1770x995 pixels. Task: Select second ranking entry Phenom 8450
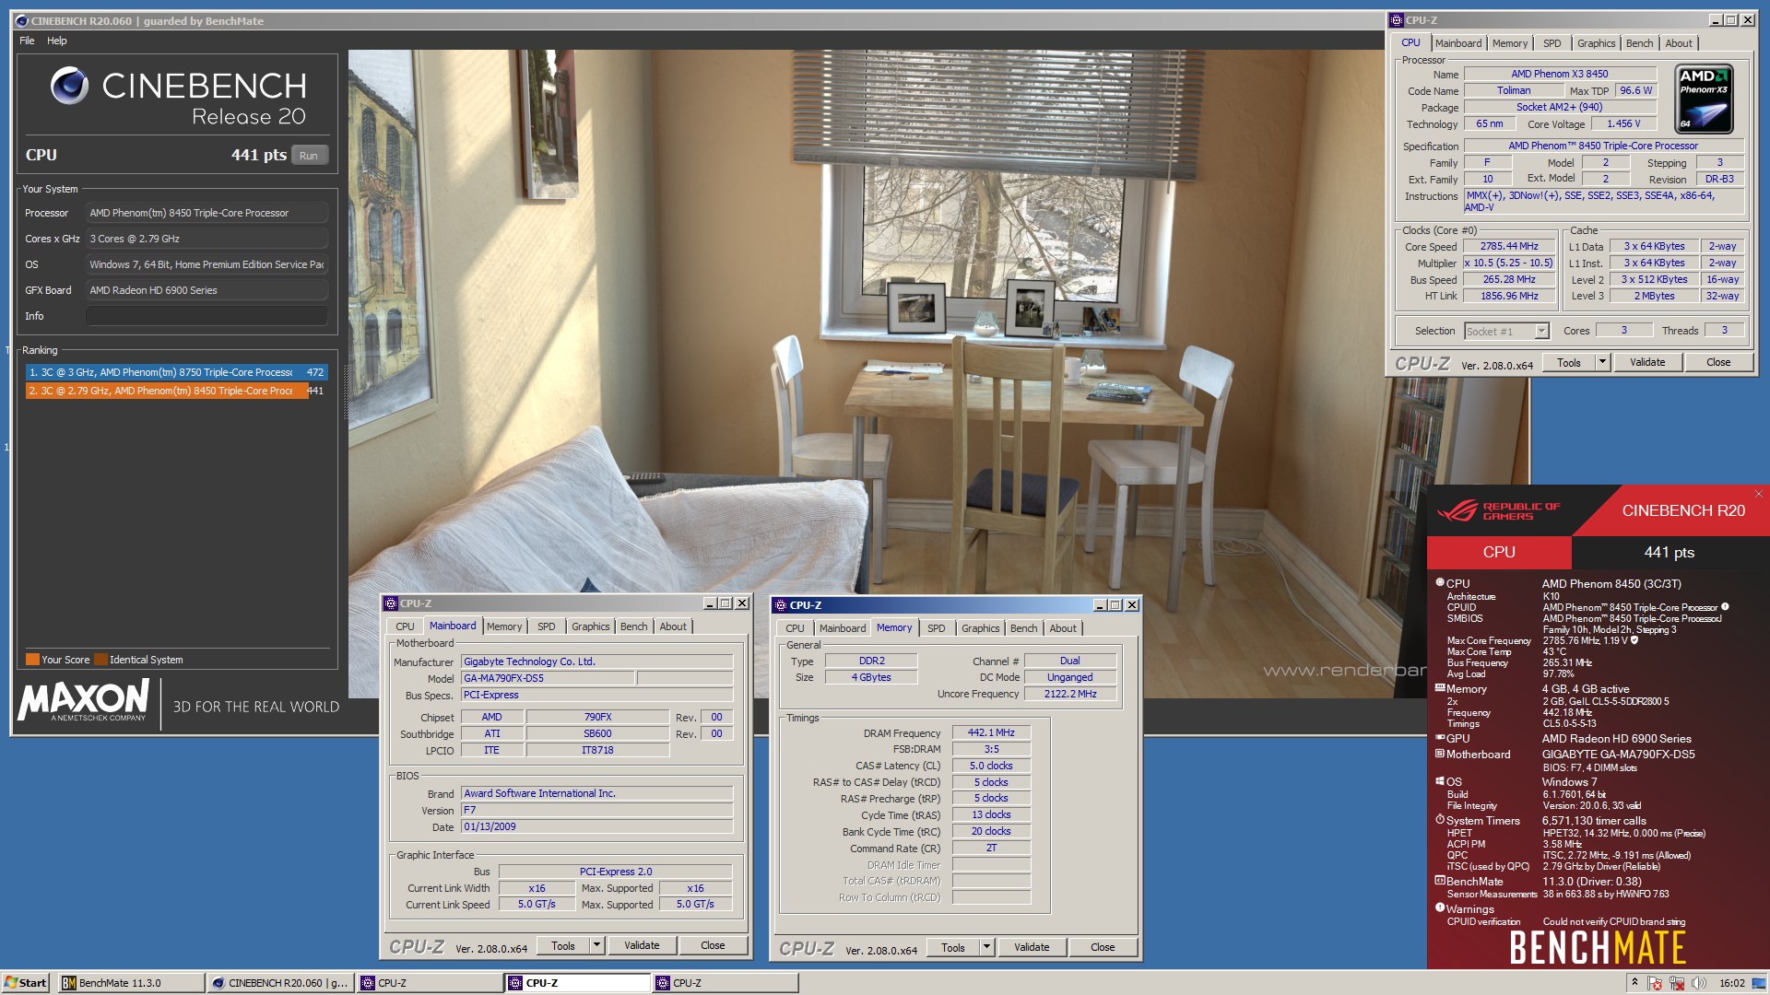(176, 391)
